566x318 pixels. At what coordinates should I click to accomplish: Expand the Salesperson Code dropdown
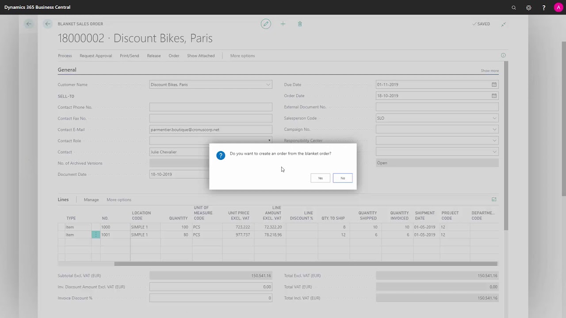[x=494, y=118]
